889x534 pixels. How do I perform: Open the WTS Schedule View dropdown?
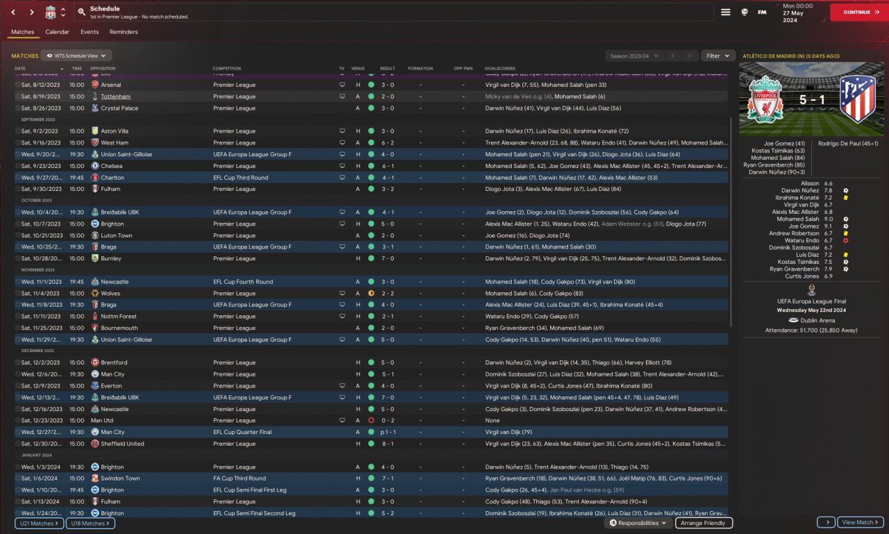click(x=76, y=56)
